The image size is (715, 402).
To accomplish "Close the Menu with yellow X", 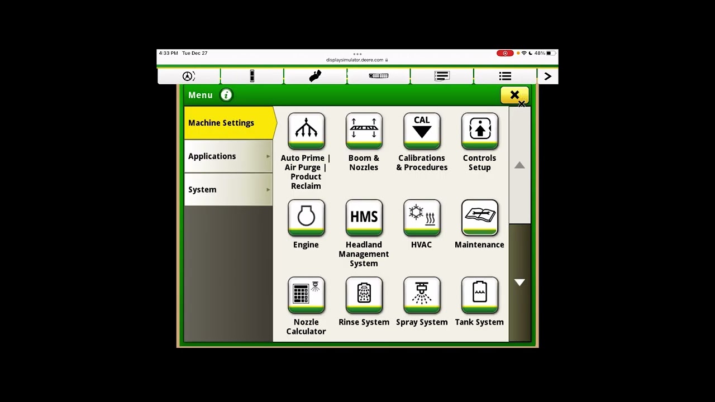I will (x=514, y=95).
